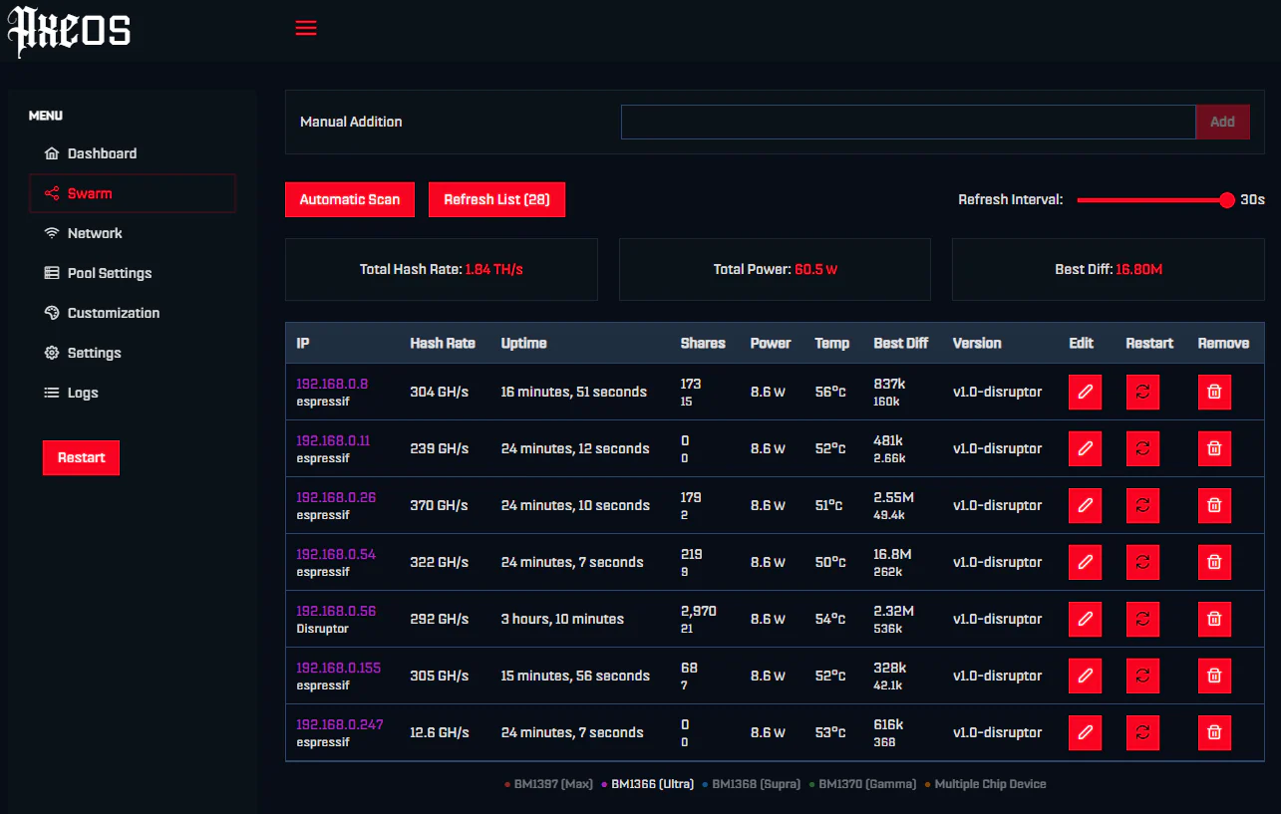Image resolution: width=1281 pixels, height=814 pixels.
Task: Remove the 192.168.0.155 device from swarm
Action: (x=1214, y=676)
